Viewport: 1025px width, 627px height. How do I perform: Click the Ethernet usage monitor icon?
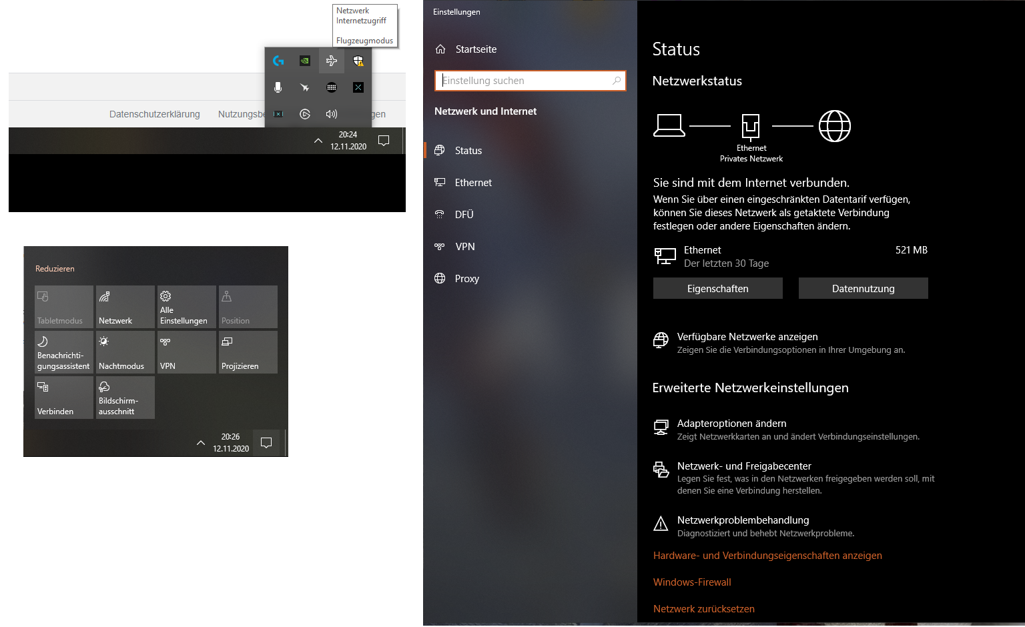(x=665, y=256)
